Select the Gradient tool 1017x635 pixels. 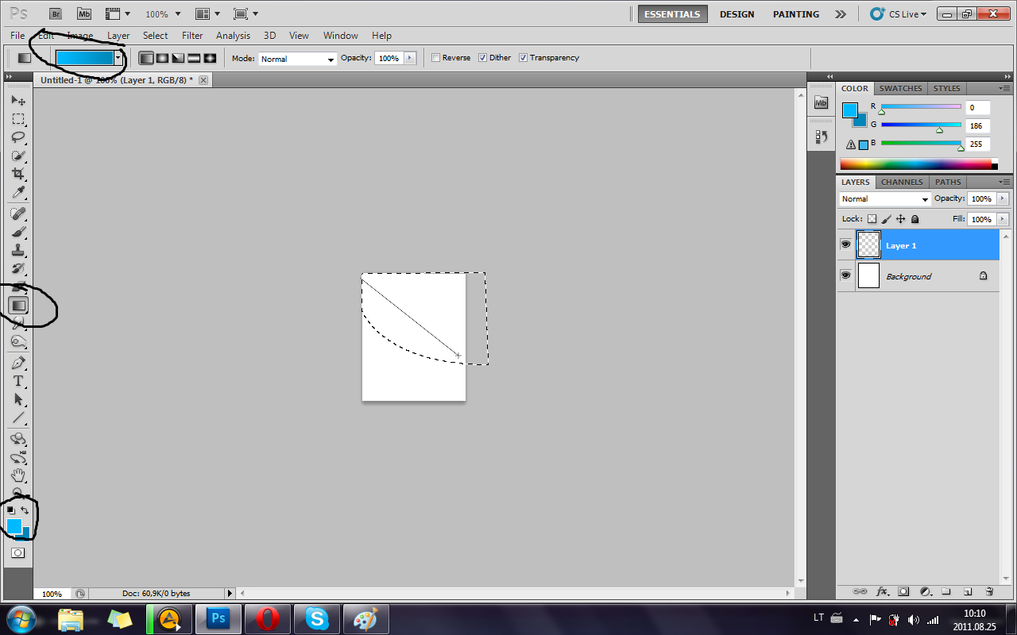tap(18, 305)
